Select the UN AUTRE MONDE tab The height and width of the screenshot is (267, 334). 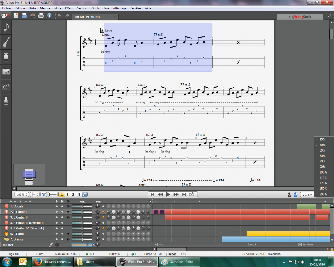pyautogui.click(x=95, y=17)
